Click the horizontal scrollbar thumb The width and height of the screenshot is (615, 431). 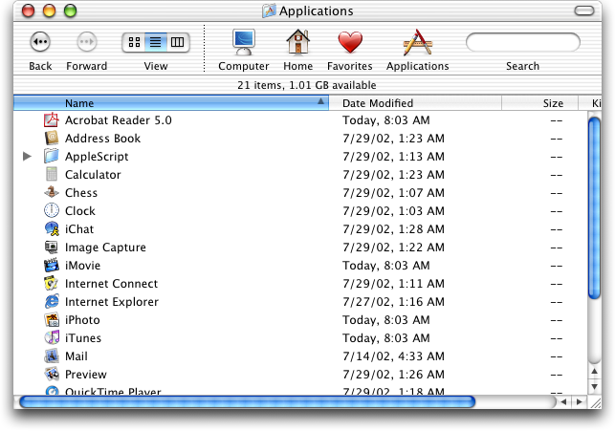click(247, 402)
